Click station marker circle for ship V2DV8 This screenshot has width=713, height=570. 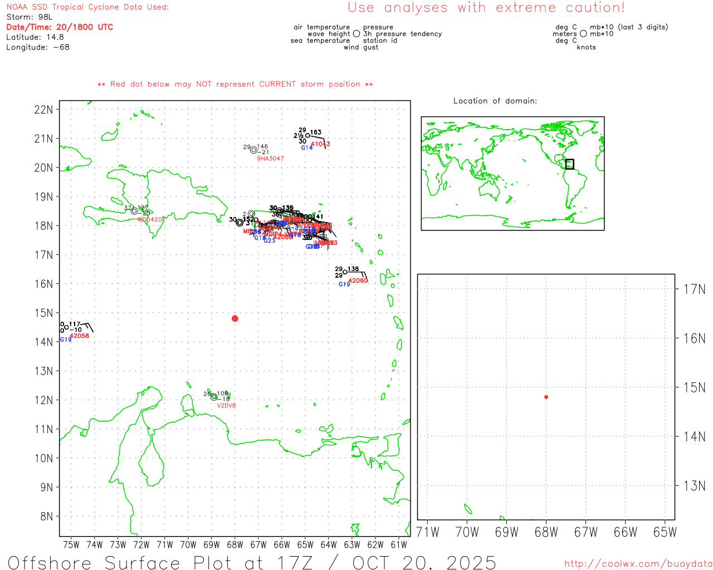pyautogui.click(x=214, y=397)
